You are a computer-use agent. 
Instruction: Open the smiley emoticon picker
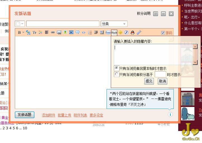click(120, 33)
